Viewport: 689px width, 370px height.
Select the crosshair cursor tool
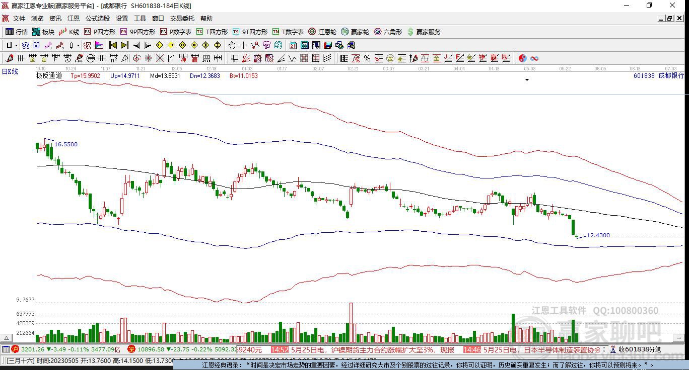coord(244,45)
